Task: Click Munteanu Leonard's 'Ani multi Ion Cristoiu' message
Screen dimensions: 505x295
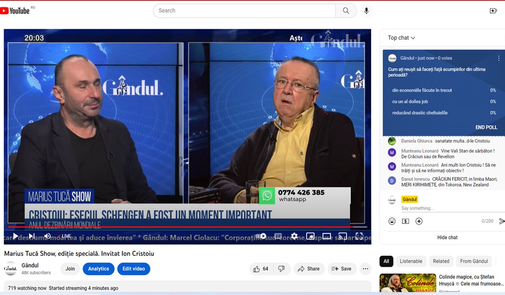Action: pyautogui.click(x=449, y=168)
